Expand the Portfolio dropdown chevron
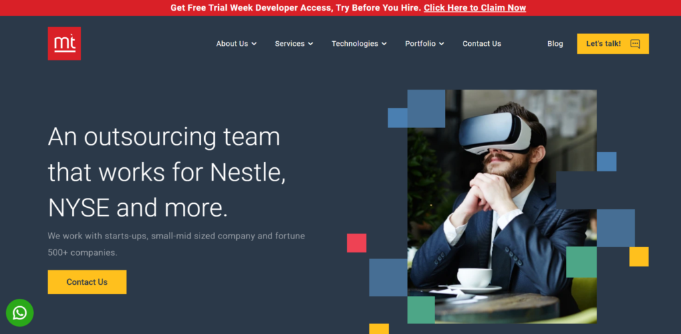Screen dimensions: 681x334 pos(442,44)
